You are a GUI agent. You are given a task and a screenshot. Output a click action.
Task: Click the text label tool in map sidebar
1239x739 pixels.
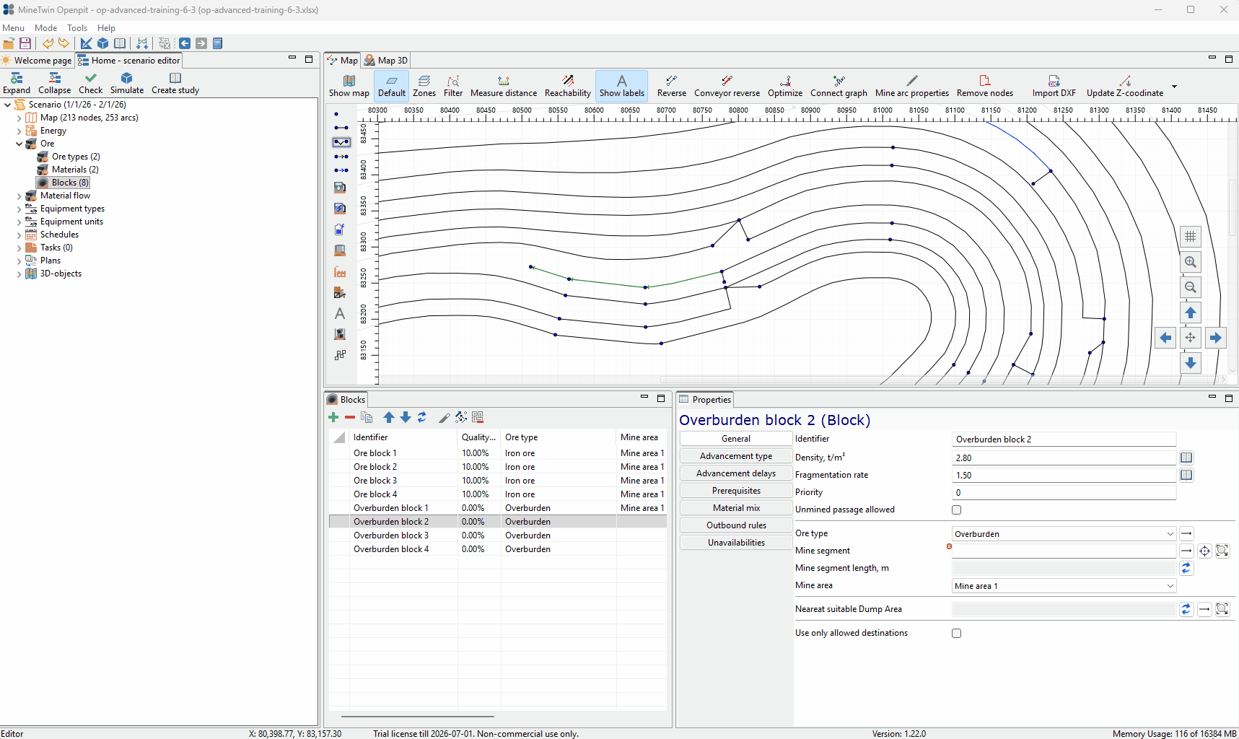340,314
